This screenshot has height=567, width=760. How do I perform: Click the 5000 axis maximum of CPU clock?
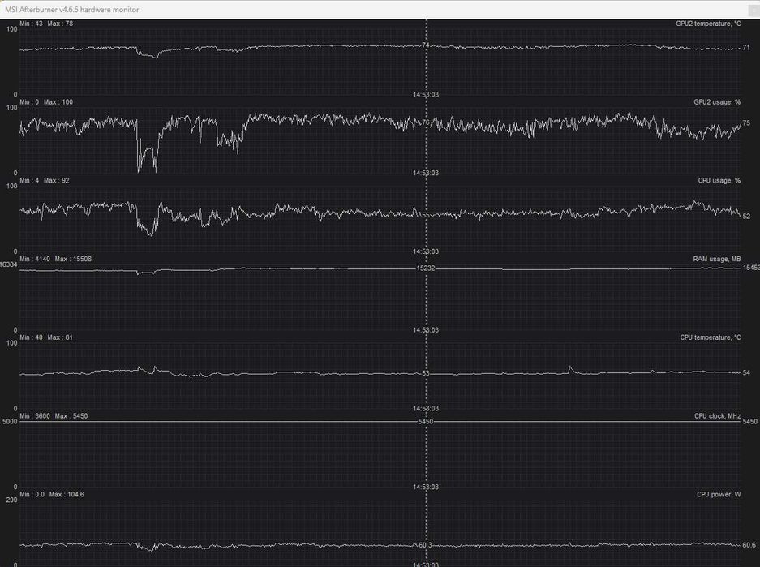coord(10,422)
